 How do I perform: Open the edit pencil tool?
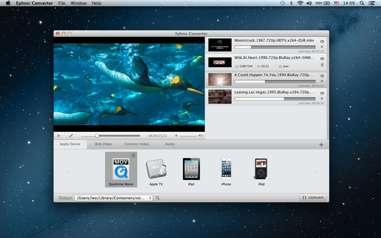[71, 136]
